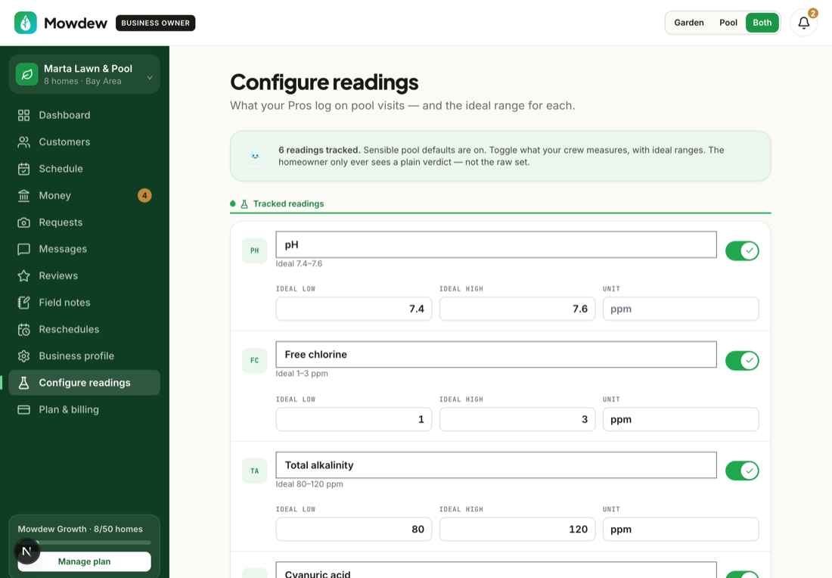This screenshot has width=832, height=578.
Task: Click the Marta Lawn & Pool leaf avatar
Action: (27, 74)
